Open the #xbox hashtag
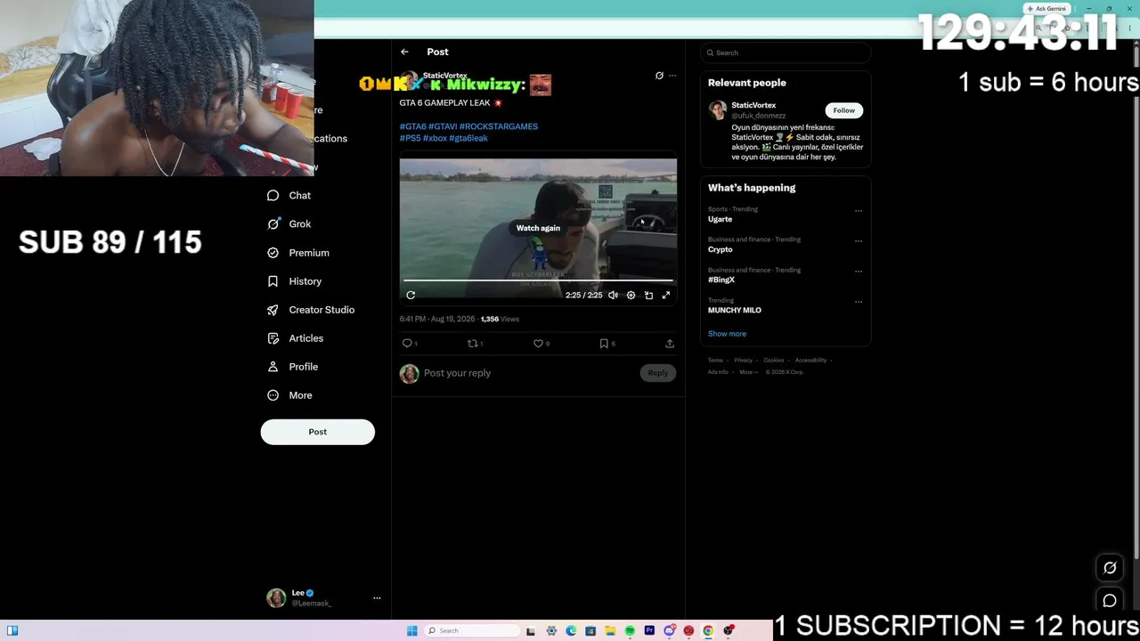 [435, 138]
